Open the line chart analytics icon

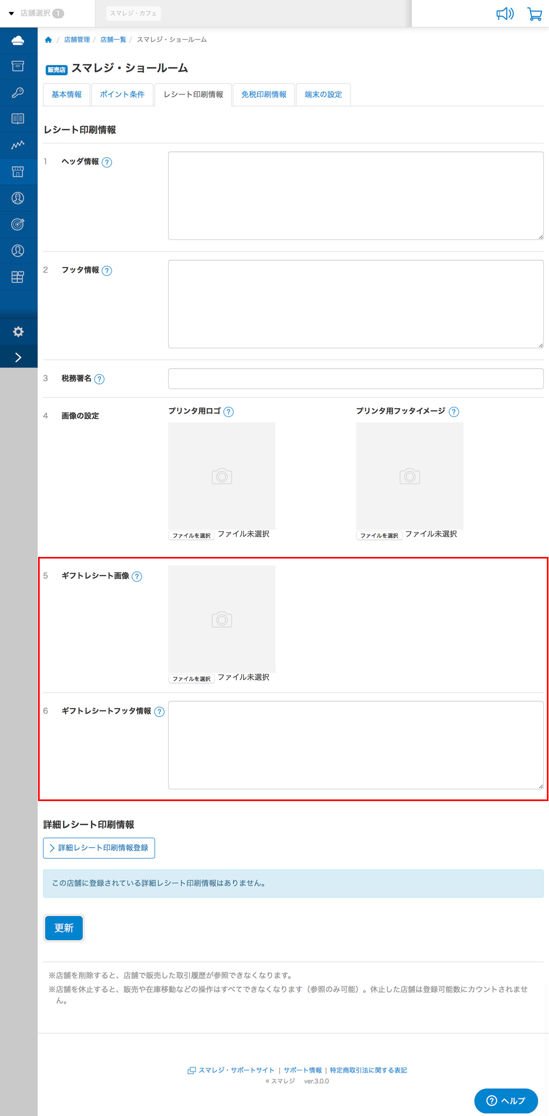(x=18, y=145)
